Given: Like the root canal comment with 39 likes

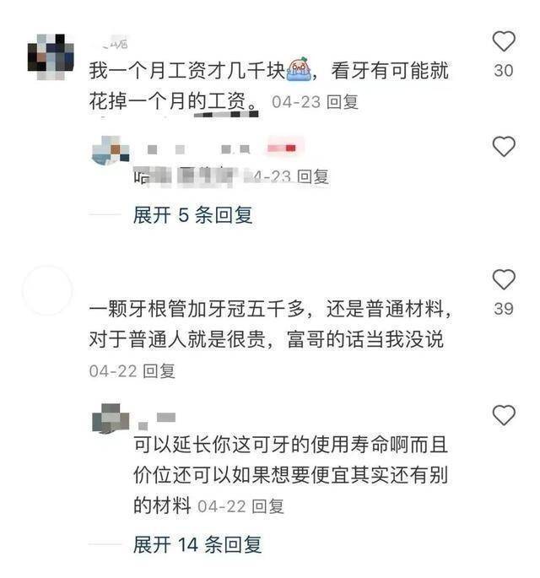Looking at the screenshot, I should point(504,279).
